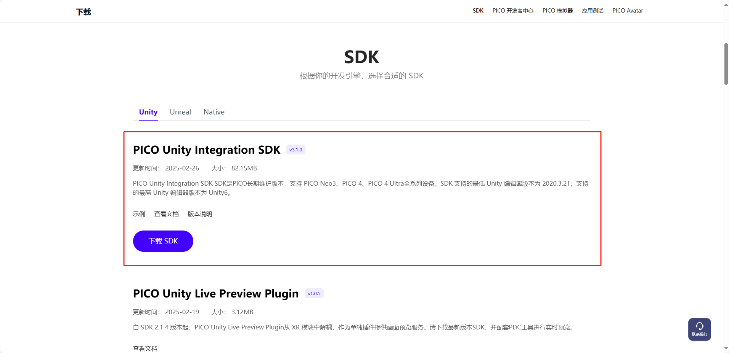This screenshot has height=353, width=729.
Task: Open PICO Avatar from the navigation bar
Action: tap(627, 11)
